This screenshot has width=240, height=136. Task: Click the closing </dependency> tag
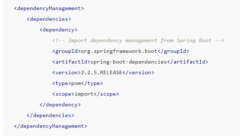tap(60, 105)
